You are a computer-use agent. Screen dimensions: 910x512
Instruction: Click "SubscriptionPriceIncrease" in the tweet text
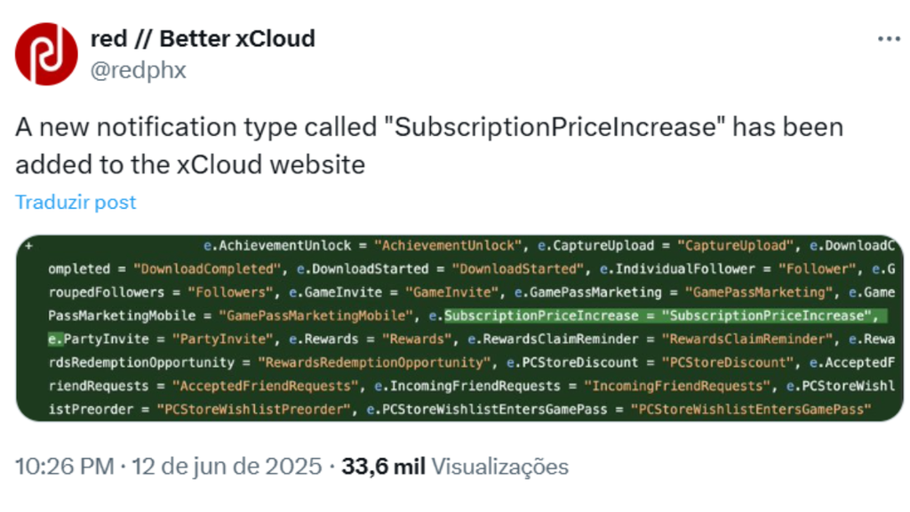[557, 127]
